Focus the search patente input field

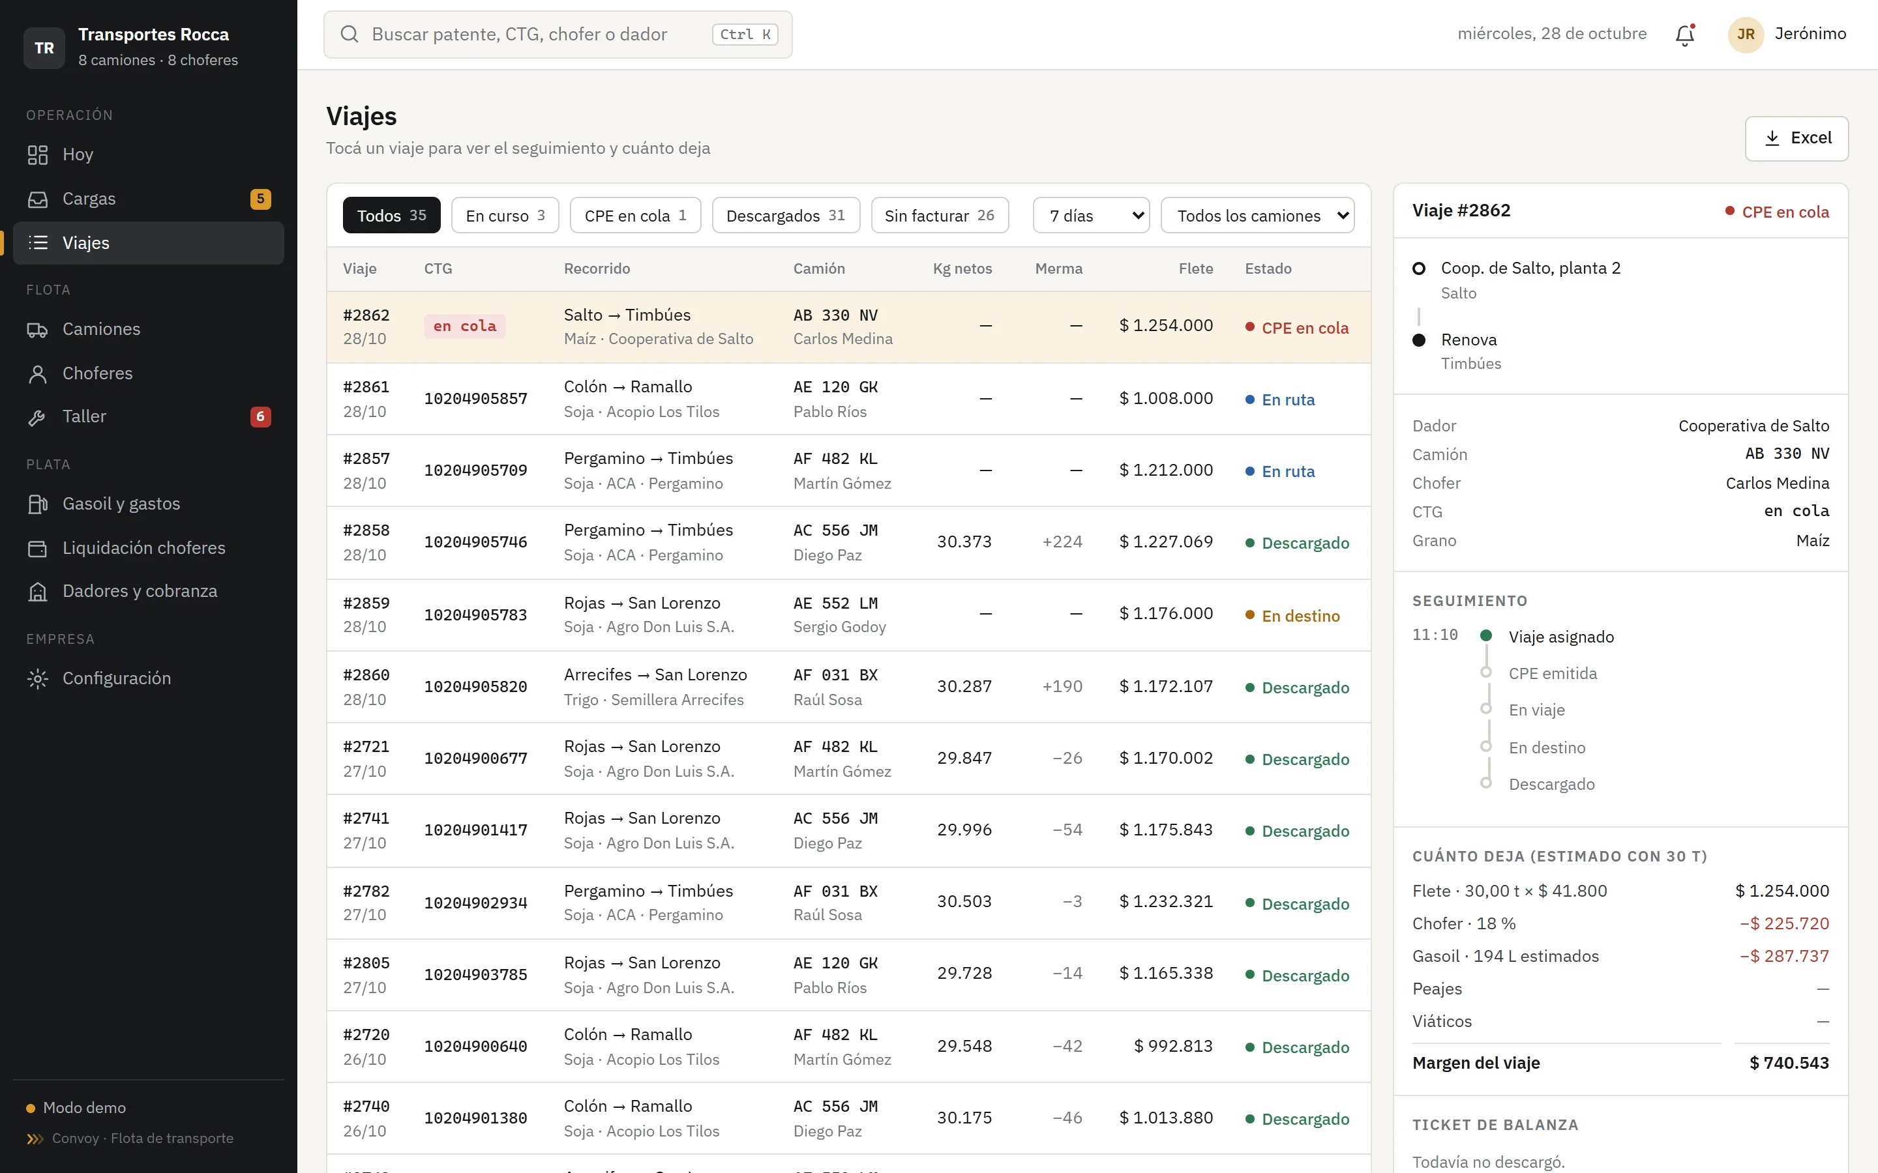[557, 34]
